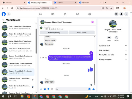132x99 pixels.
Task: Reload the page with refresh icon
Action: tap(12, 8)
